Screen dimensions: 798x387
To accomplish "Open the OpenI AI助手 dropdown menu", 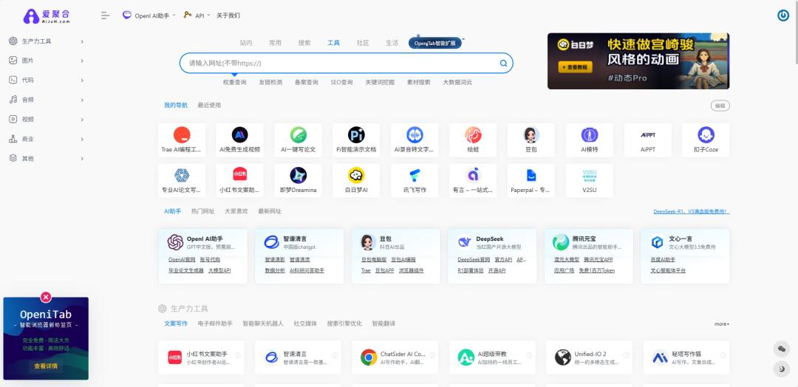I will pos(149,16).
